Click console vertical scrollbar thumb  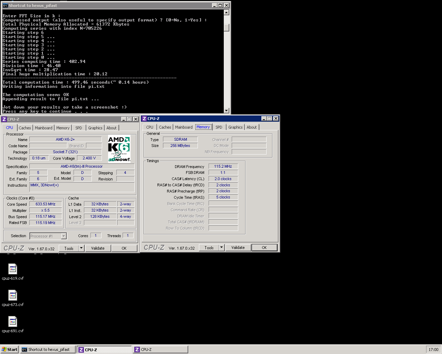tap(227, 28)
